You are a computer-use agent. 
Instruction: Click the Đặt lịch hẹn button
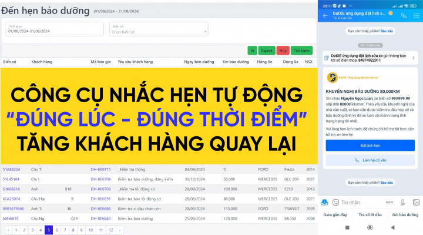[x=370, y=145]
